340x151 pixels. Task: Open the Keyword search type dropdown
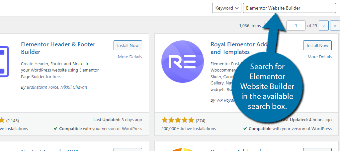[x=226, y=8]
